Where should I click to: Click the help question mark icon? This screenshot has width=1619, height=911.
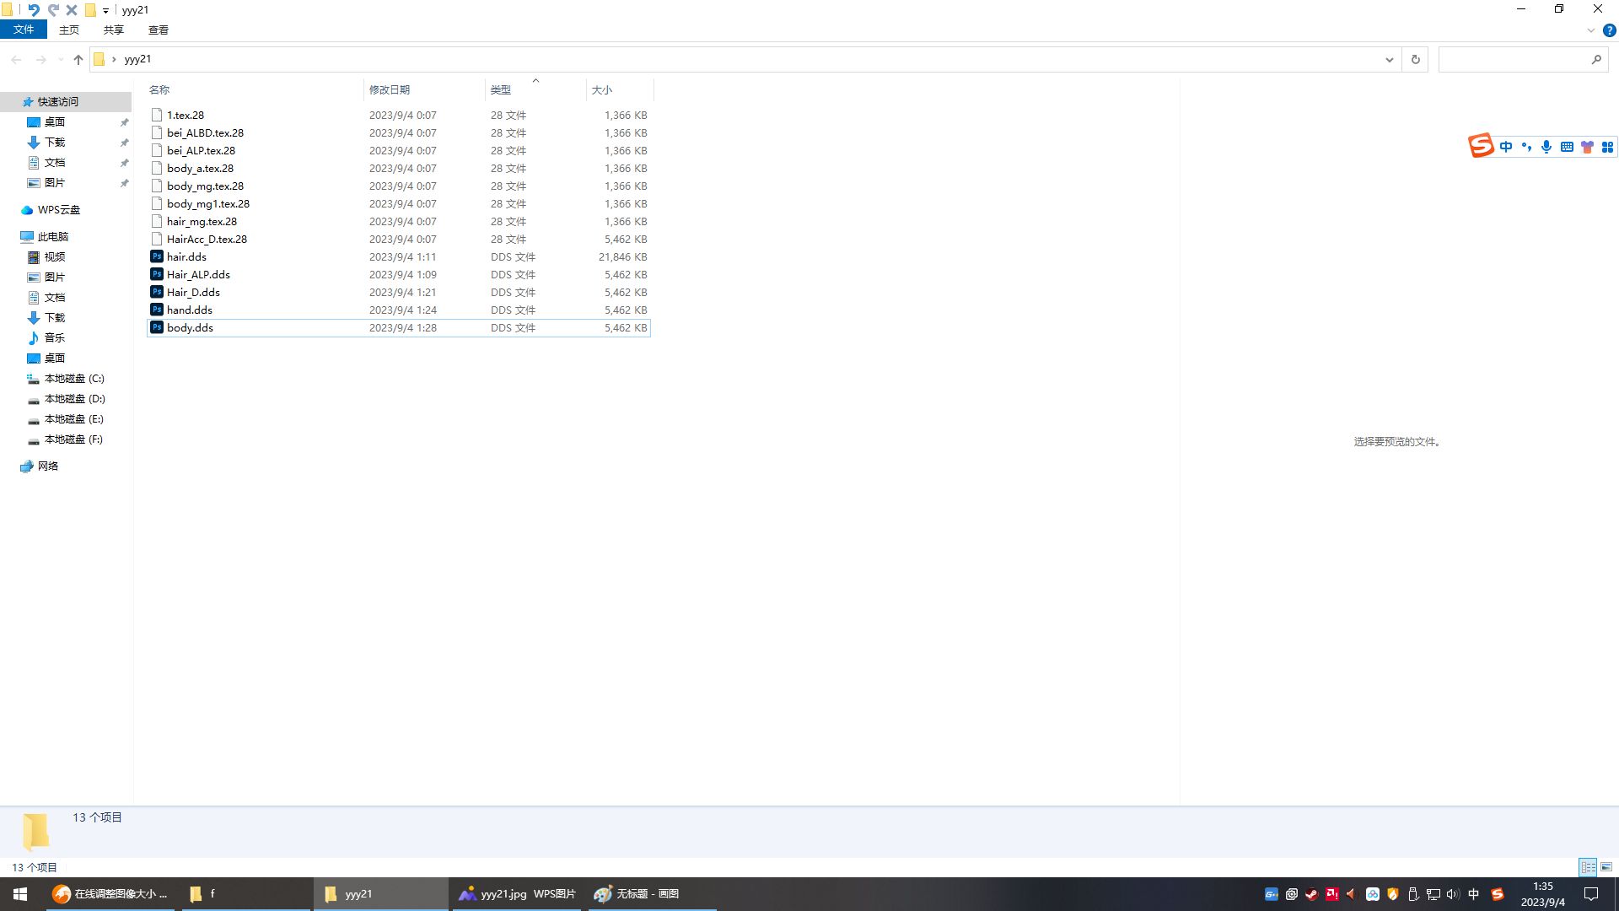(x=1609, y=30)
